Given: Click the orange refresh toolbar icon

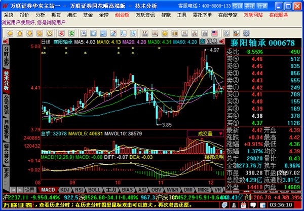Looking at the screenshot, I should point(40,33).
